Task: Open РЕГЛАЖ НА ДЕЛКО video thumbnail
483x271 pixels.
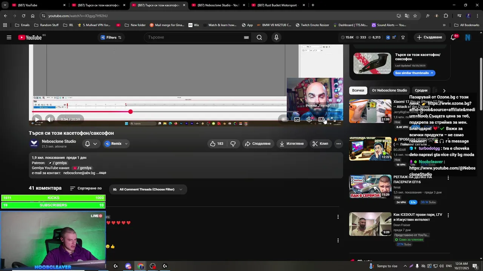Action: coord(370,186)
